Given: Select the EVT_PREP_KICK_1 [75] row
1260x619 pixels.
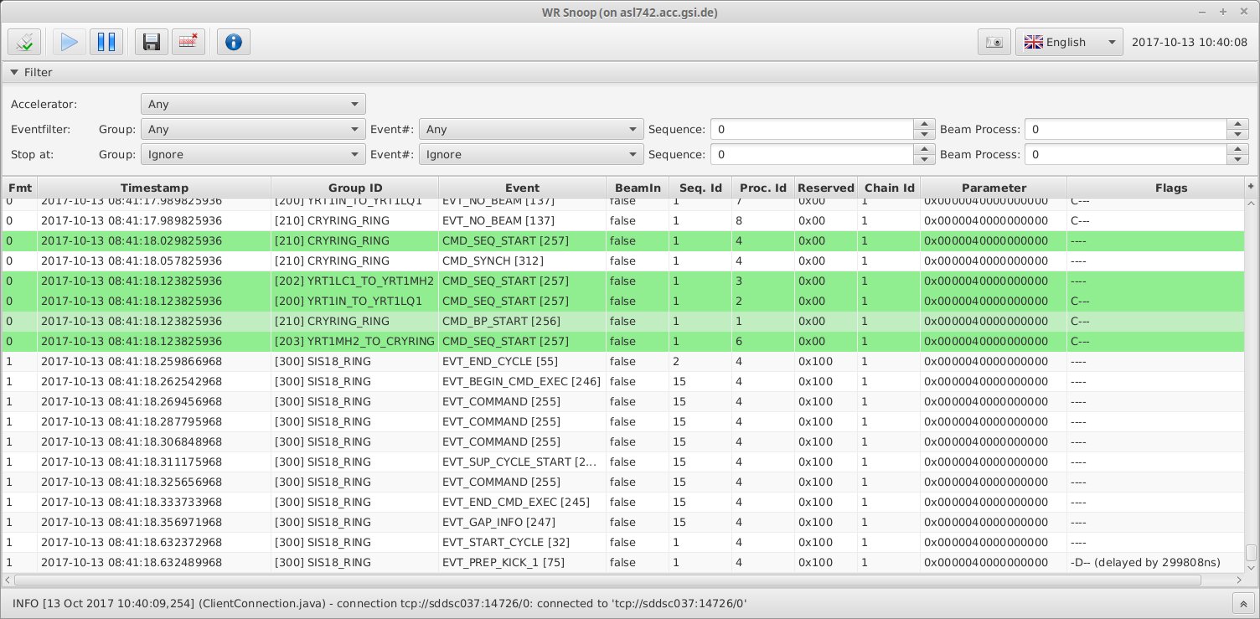Looking at the screenshot, I should tap(623, 563).
